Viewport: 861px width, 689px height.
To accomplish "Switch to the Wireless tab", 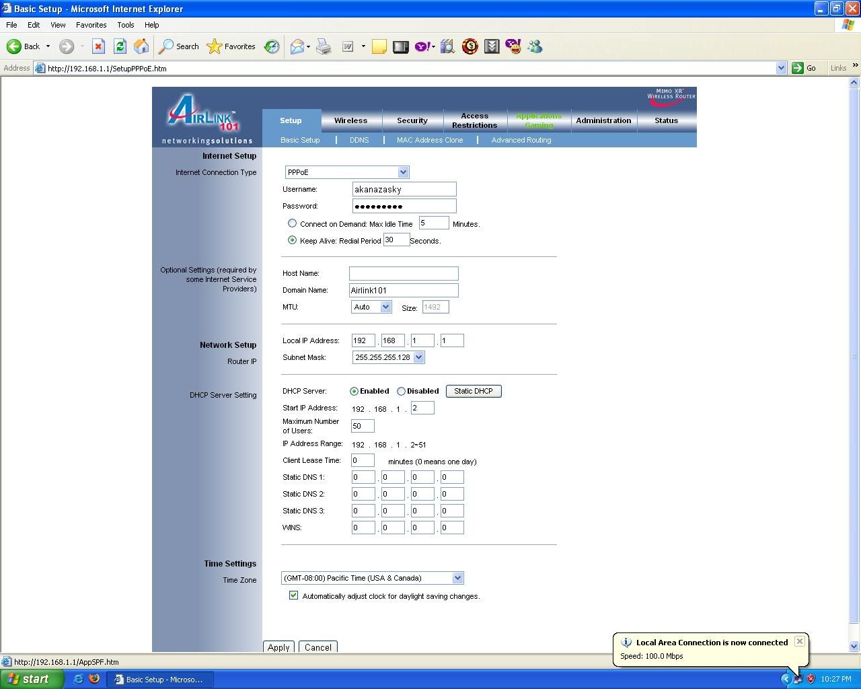I will tap(350, 120).
